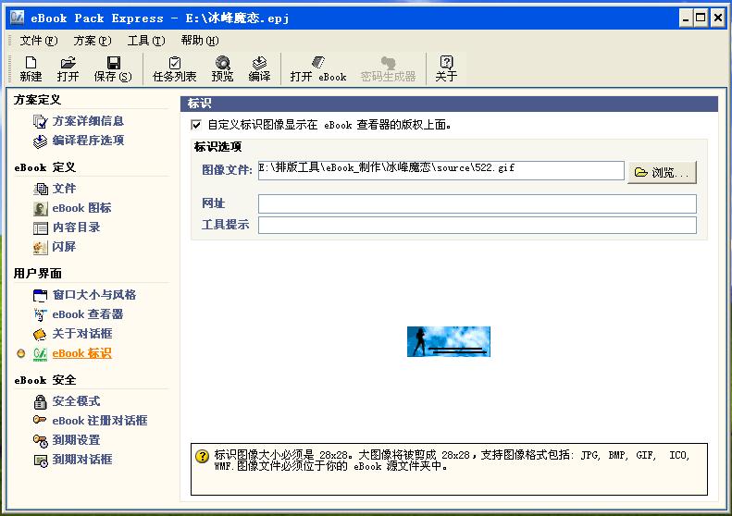Click the 编译 (Compile) toolbar icon

pos(259,63)
